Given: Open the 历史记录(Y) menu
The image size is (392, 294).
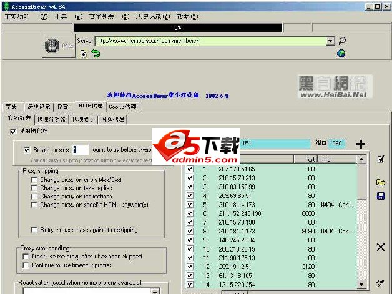Looking at the screenshot, I should (x=153, y=17).
